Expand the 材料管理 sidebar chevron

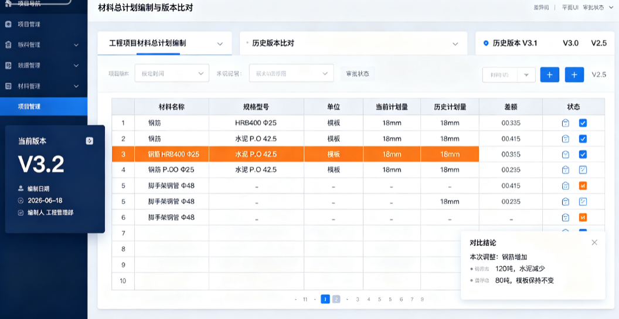click(76, 86)
